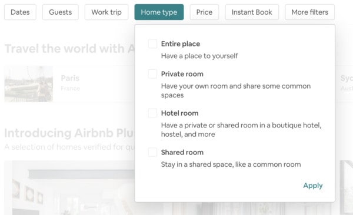Viewport: 353px width, 215px height.
Task: Click the Paris destination name
Action: pos(70,78)
